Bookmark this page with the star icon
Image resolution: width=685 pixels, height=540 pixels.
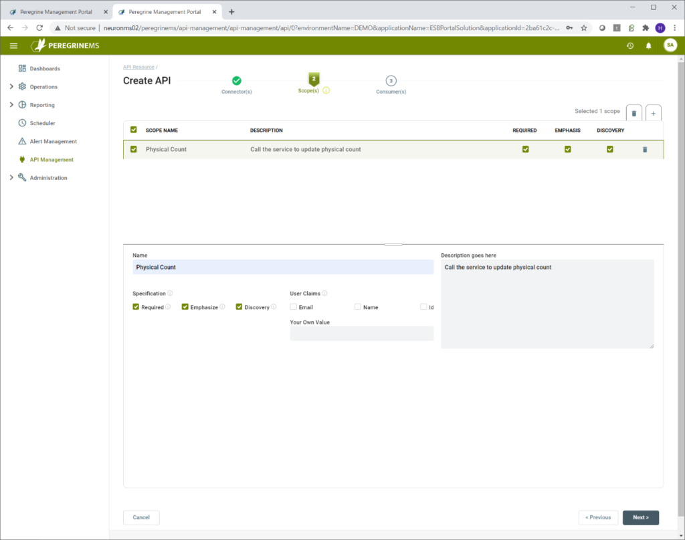point(583,28)
